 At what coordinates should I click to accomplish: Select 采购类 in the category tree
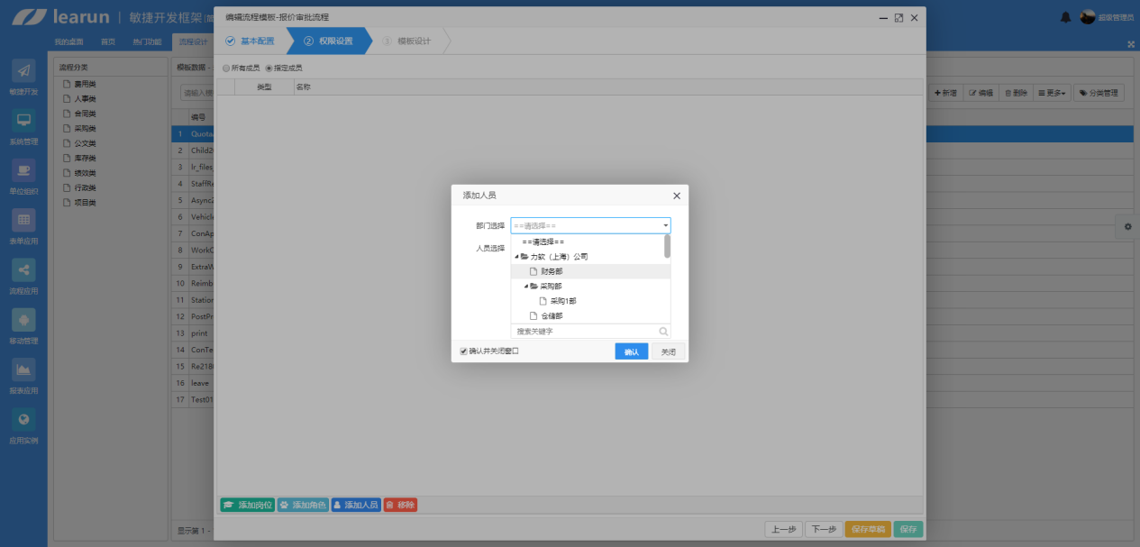[x=85, y=129]
